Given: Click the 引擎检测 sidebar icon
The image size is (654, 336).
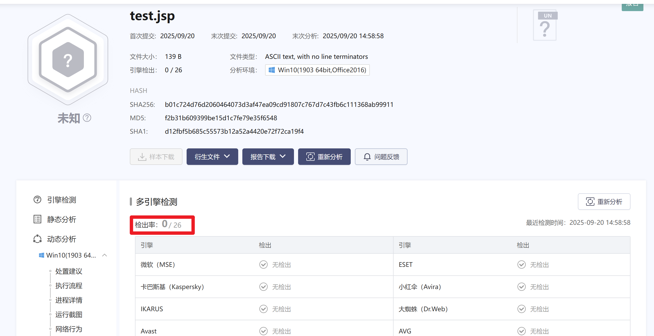Looking at the screenshot, I should pos(37,199).
